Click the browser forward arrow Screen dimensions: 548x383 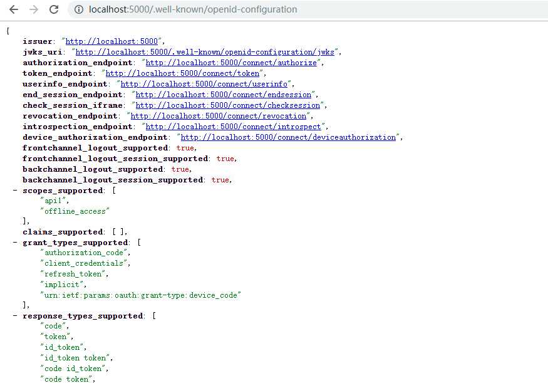point(34,9)
